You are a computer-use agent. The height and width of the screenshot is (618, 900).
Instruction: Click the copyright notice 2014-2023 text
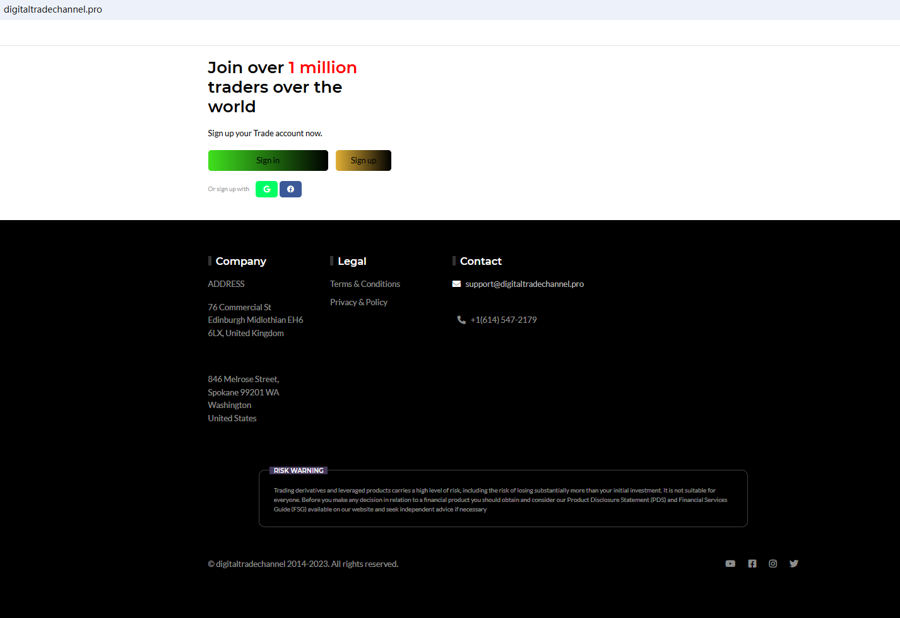(x=303, y=564)
